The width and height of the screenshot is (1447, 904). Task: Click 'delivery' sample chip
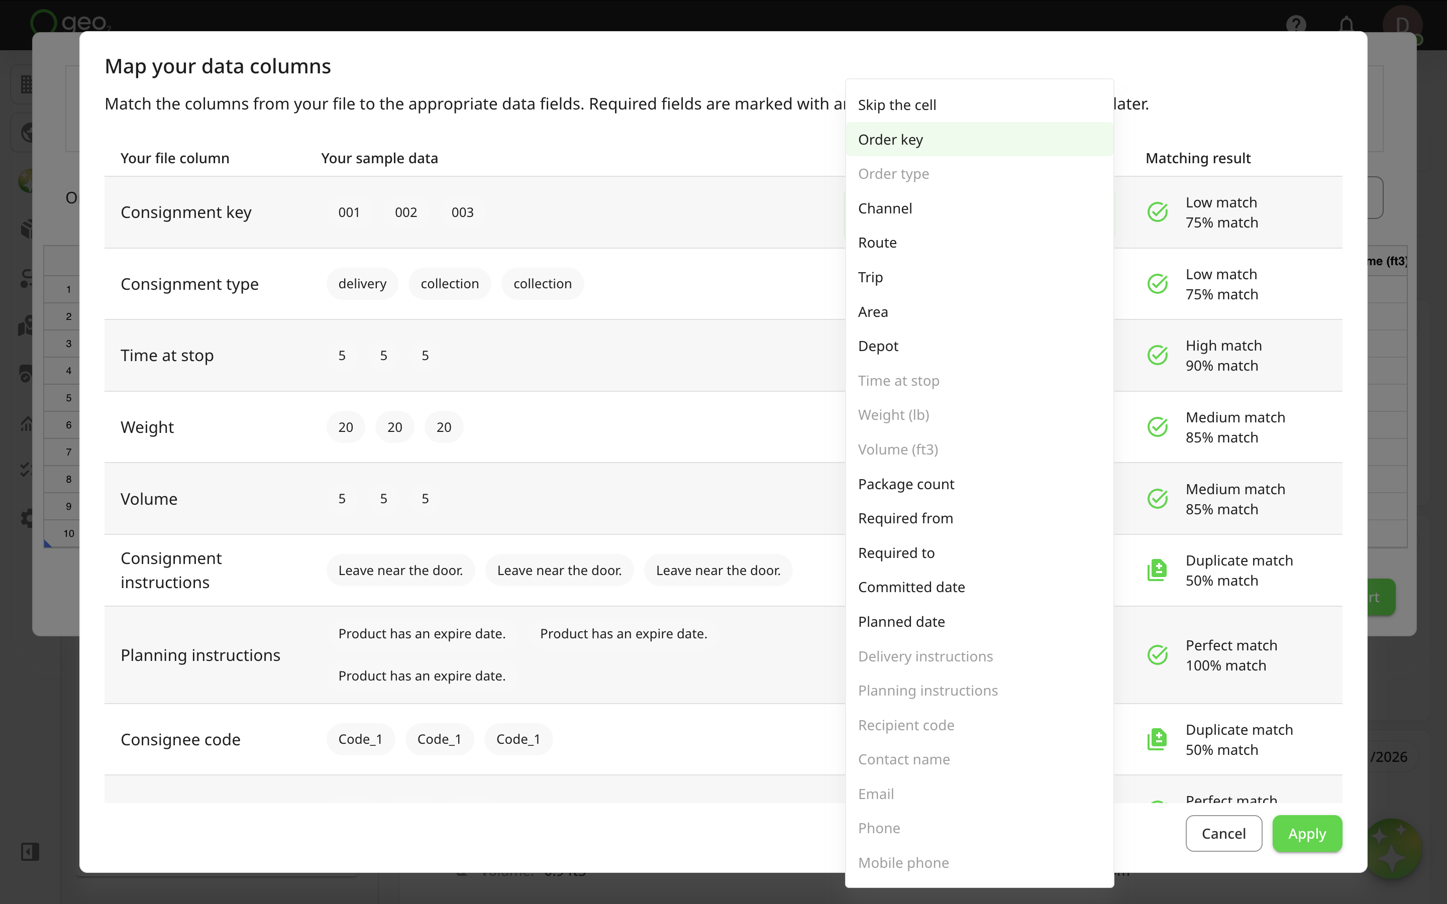(362, 284)
